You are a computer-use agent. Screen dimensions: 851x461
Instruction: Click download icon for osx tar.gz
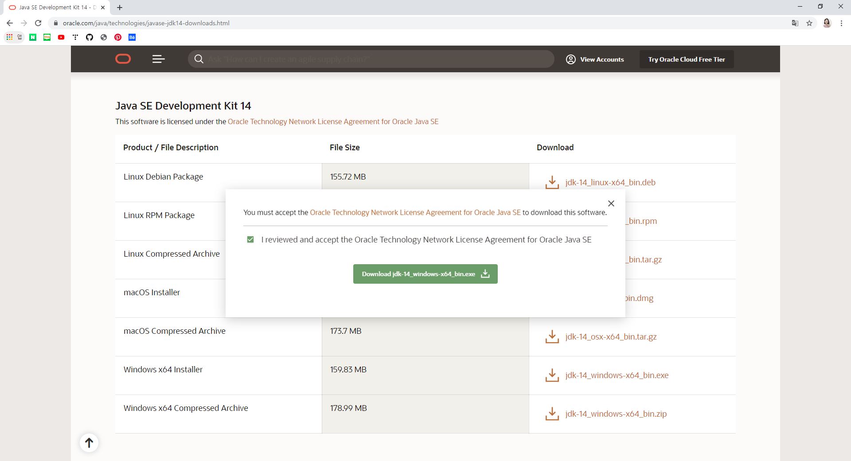552,336
